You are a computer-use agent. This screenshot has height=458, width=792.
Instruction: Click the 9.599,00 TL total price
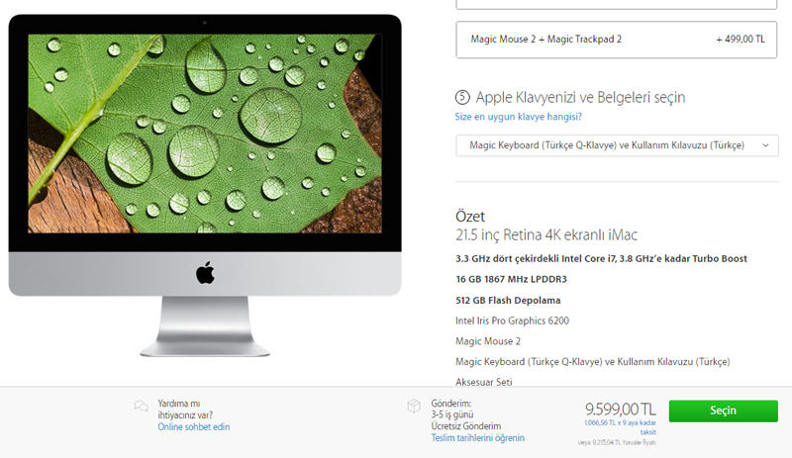coord(621,409)
